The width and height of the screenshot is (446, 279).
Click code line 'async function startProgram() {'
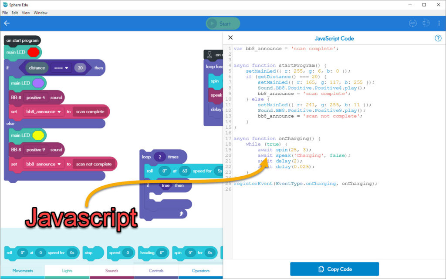pyautogui.click(x=280, y=65)
